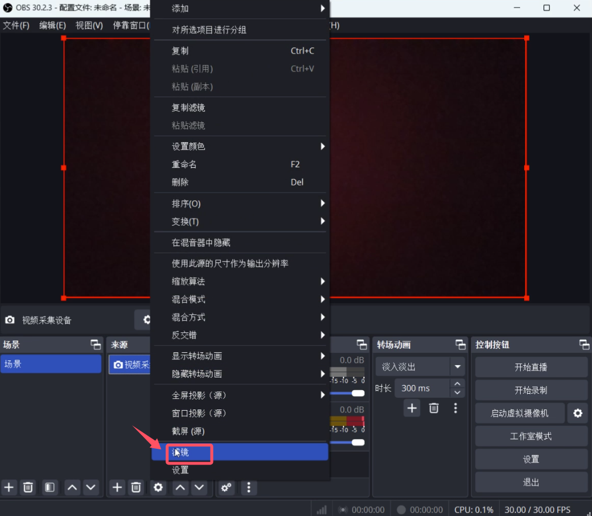Expand the 变换(T) submenu
Image resolution: width=592 pixels, height=516 pixels.
click(x=240, y=222)
